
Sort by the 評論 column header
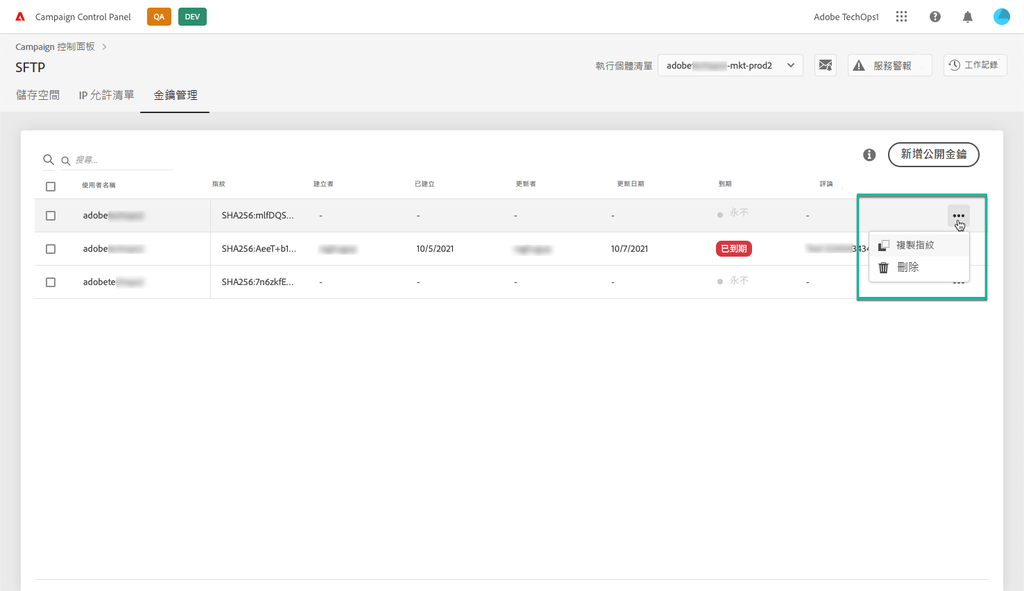[826, 184]
